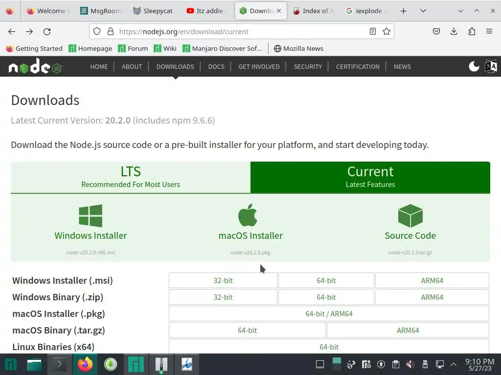Select the LTS release tab
Viewport: 501px width, 375px height.
131,177
